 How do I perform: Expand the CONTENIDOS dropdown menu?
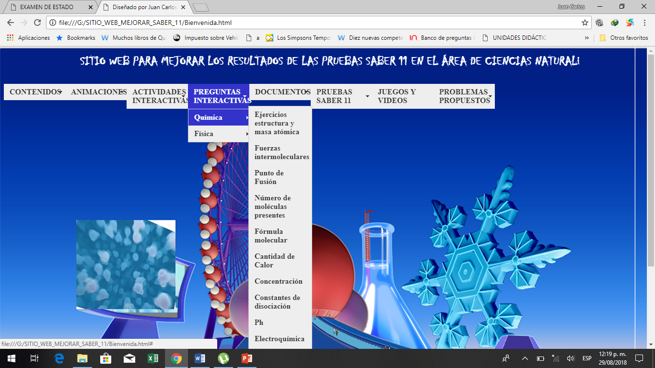pos(35,92)
